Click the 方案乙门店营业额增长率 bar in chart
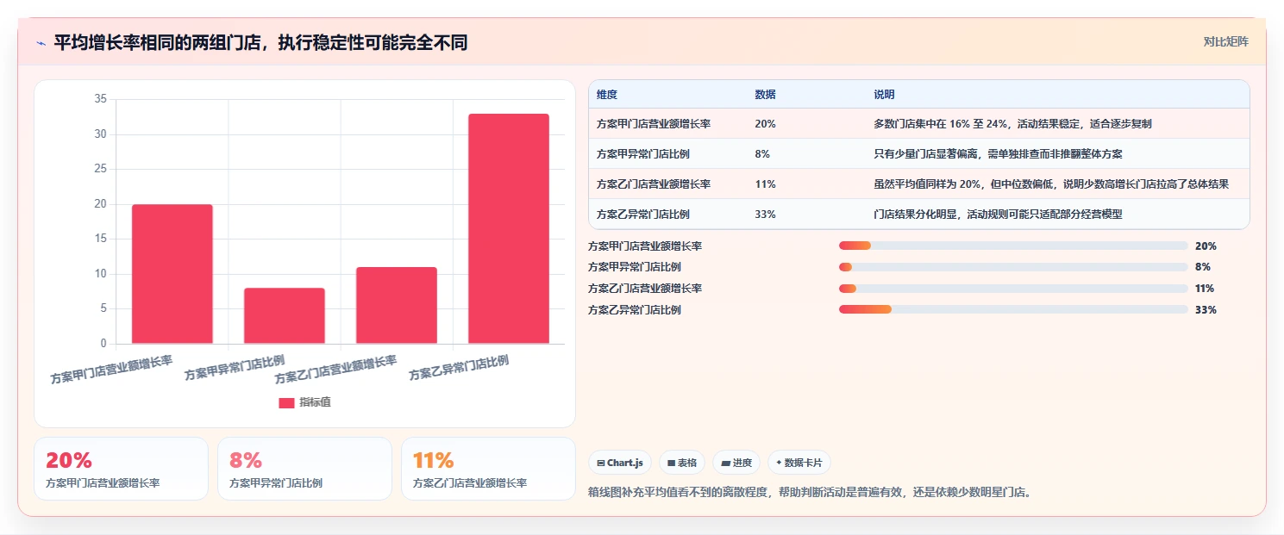The height and width of the screenshot is (535, 1284). coord(397,306)
